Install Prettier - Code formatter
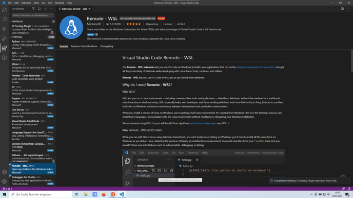The width and height of the screenshot is (353, 198). pos(50,82)
